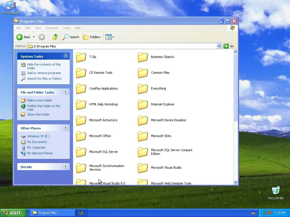The image size is (290, 217).
Task: Select the Everything folder icon
Action: point(143,88)
